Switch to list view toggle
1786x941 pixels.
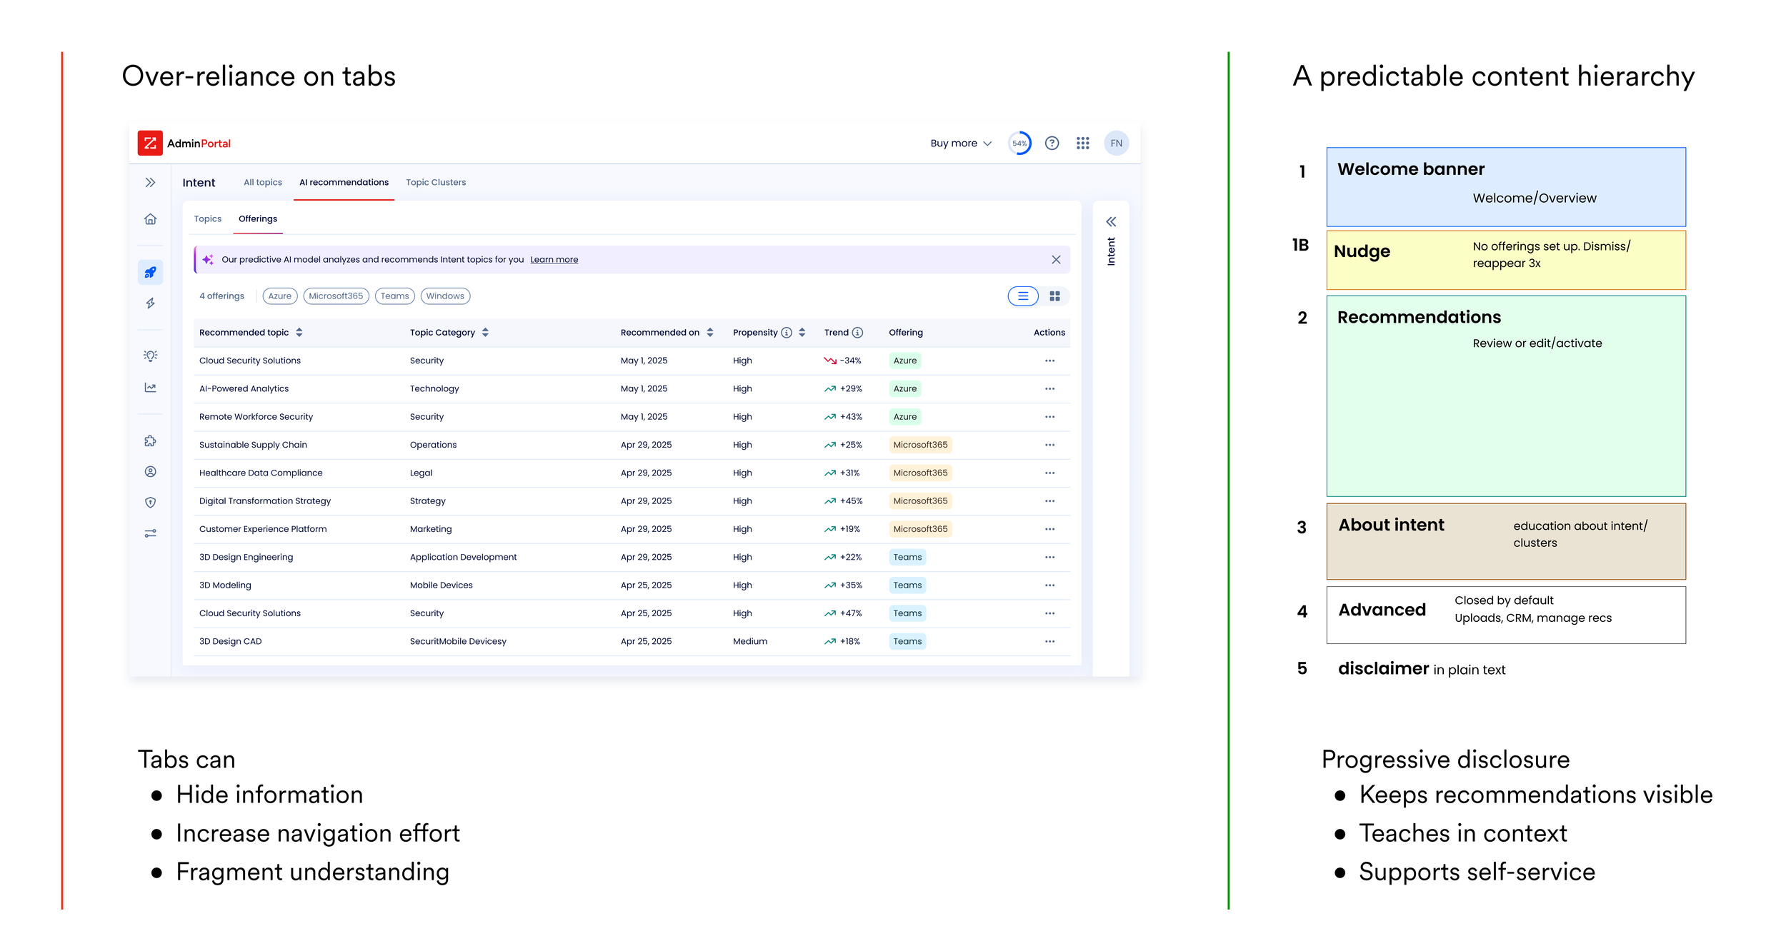tap(1023, 296)
